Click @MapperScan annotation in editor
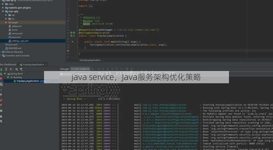The image size is (273, 150). pyautogui.click(x=87, y=30)
